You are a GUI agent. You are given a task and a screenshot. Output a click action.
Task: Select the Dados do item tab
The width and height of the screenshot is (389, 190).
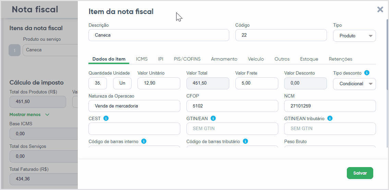109,59
